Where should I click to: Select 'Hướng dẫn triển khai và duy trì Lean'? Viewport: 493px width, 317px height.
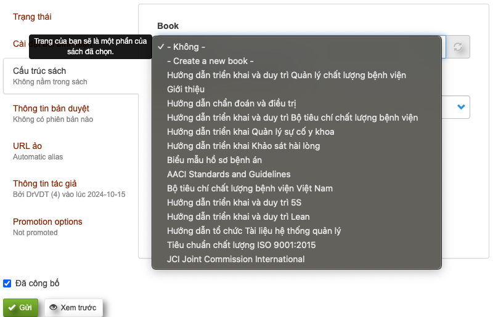[238, 217]
